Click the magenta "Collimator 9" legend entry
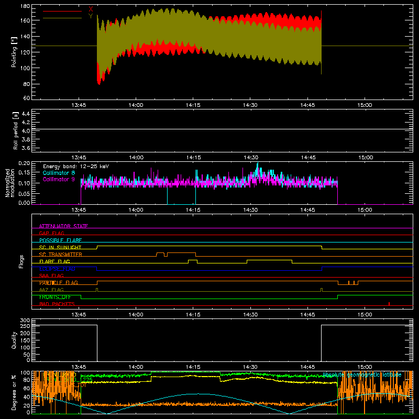Viewport: 419px width, 419px height. [59, 179]
